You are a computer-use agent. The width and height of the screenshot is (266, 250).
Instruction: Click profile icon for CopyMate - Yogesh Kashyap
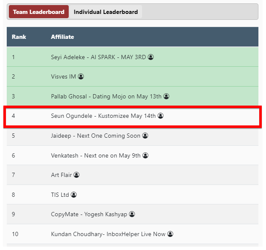tap(132, 214)
